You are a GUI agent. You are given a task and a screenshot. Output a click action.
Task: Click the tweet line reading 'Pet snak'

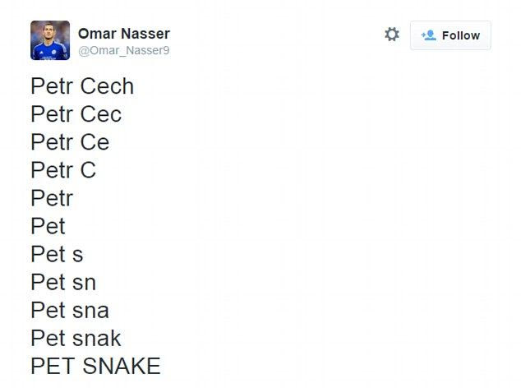[x=76, y=338]
